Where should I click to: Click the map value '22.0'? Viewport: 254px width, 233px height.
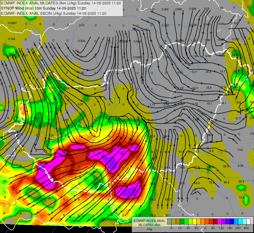[226, 166]
